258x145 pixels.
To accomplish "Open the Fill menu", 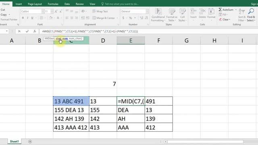I will (x=223, y=14).
